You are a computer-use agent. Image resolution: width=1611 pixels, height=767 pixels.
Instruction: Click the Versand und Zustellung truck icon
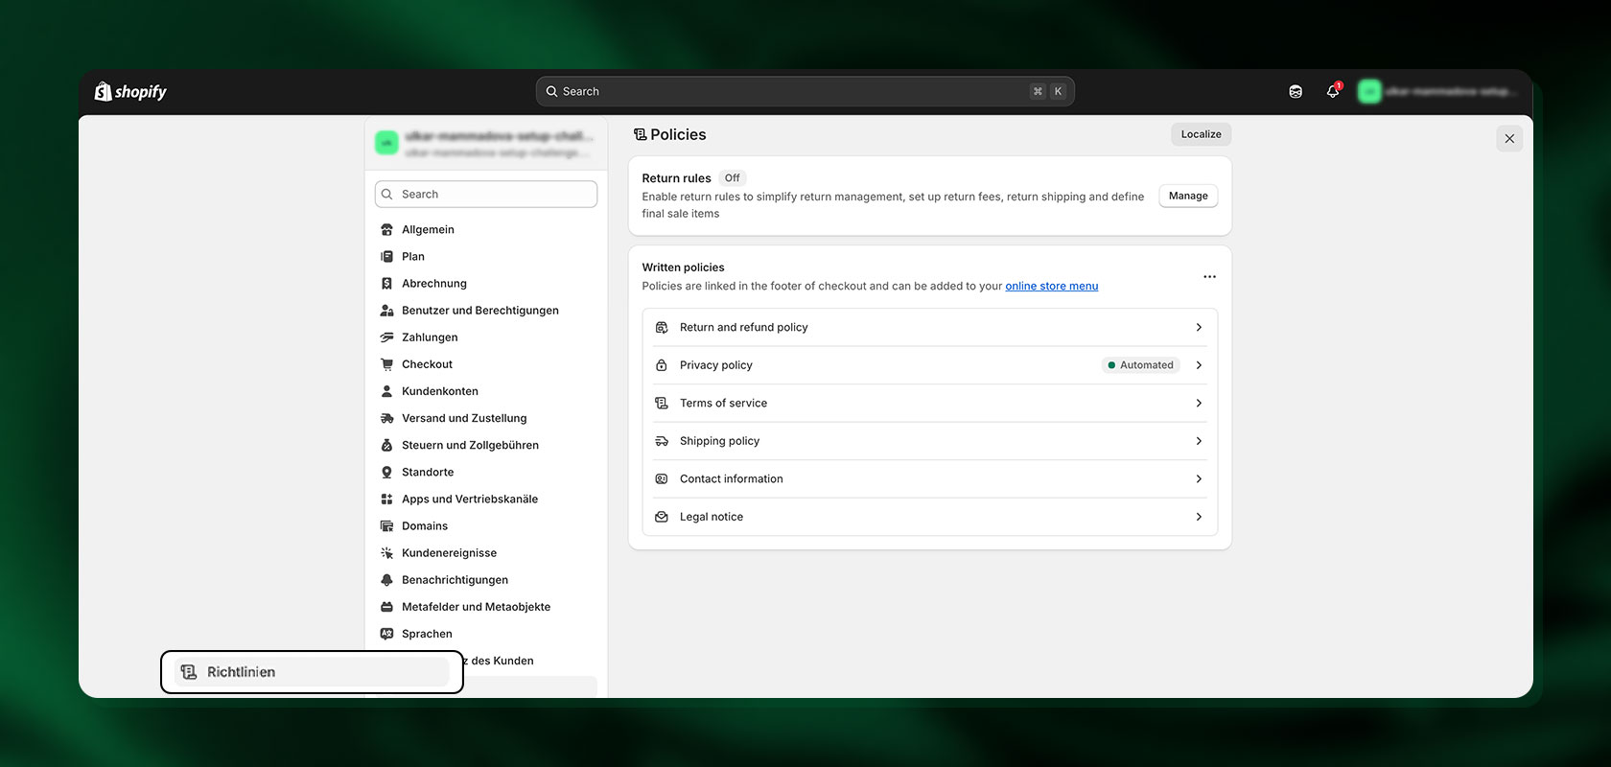click(x=386, y=418)
